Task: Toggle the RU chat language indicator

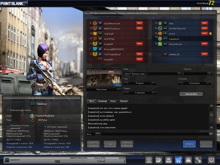Action: tap(211, 134)
